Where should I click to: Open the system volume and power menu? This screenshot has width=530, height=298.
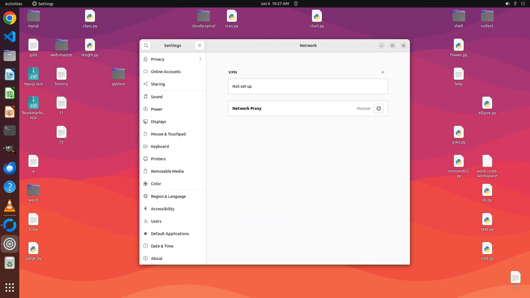pyautogui.click(x=515, y=4)
